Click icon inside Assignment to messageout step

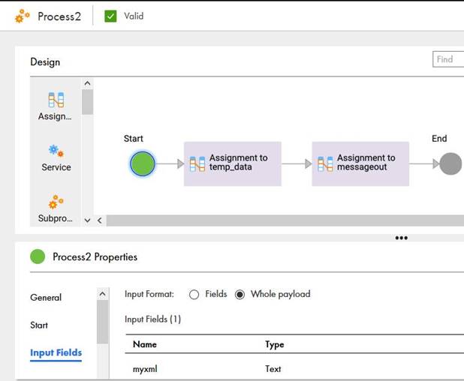[x=325, y=164]
